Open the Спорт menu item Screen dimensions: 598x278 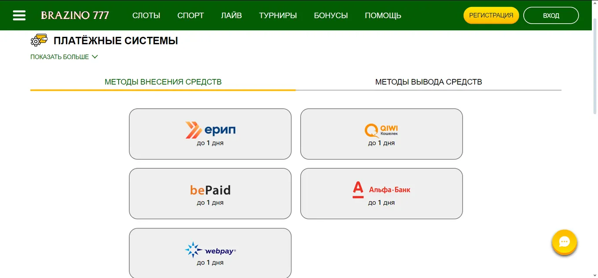[x=191, y=15]
